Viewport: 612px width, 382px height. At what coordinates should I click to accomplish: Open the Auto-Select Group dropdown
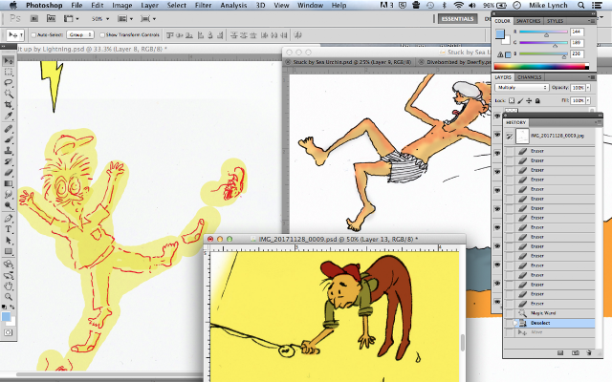coord(80,34)
